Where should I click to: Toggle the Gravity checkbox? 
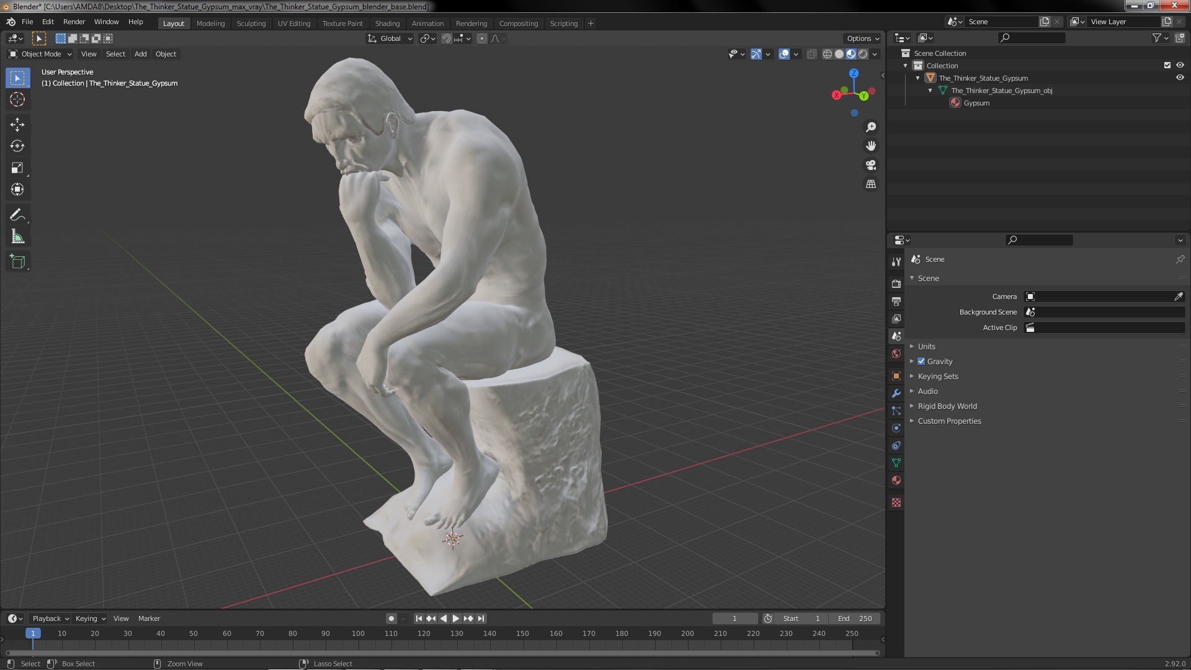[921, 361]
